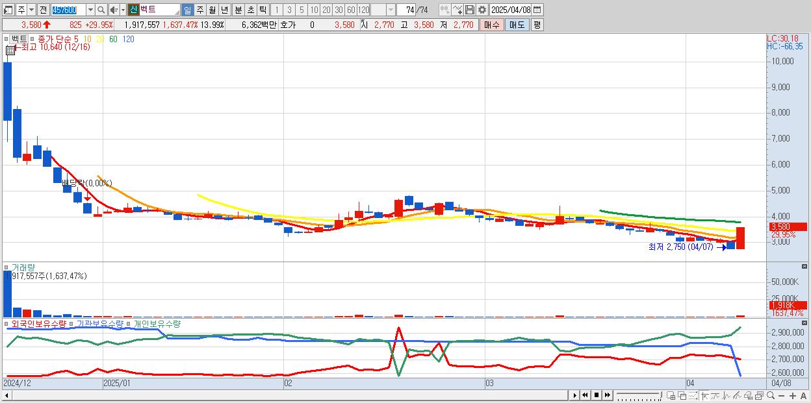
Task: Choose the 3 interval button
Action: [289, 10]
